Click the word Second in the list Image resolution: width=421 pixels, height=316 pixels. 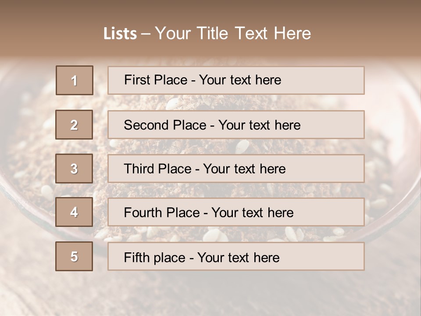146,125
